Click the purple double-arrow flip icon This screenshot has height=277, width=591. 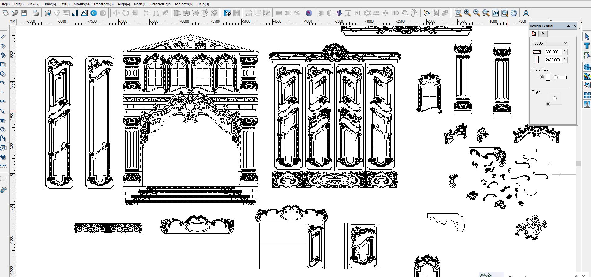coord(339,13)
